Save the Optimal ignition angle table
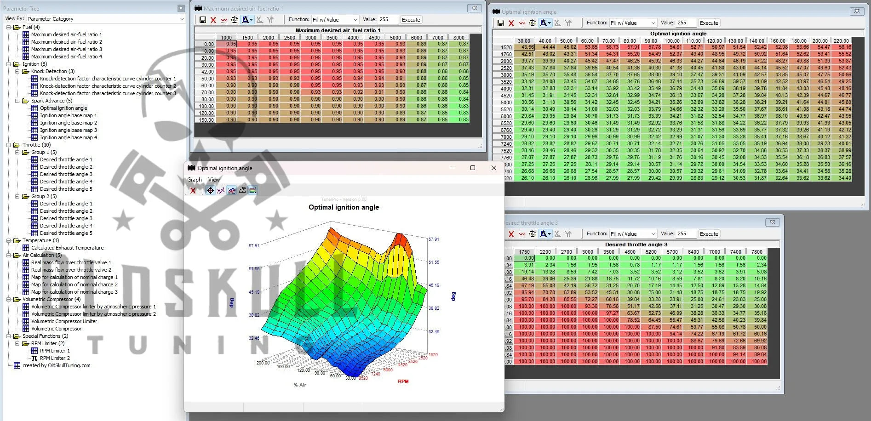Screen dimensions: 871x421 click(501, 23)
